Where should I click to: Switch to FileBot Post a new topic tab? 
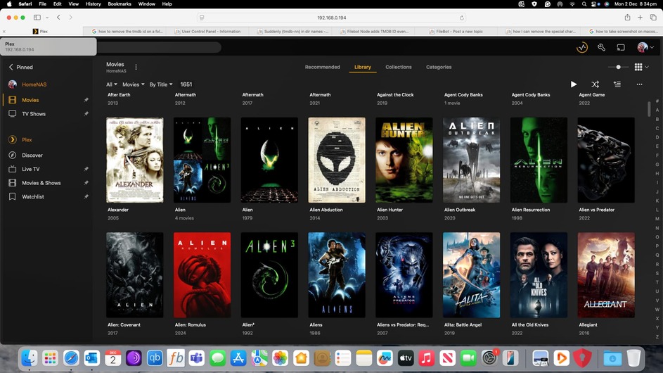pos(456,32)
